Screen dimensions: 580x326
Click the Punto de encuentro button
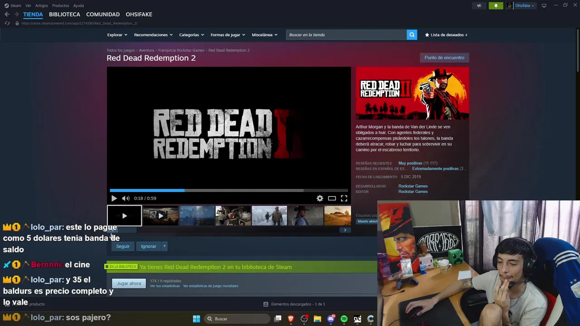tap(444, 58)
